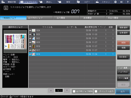Sort by the ユーザー名 column header

(72, 27)
